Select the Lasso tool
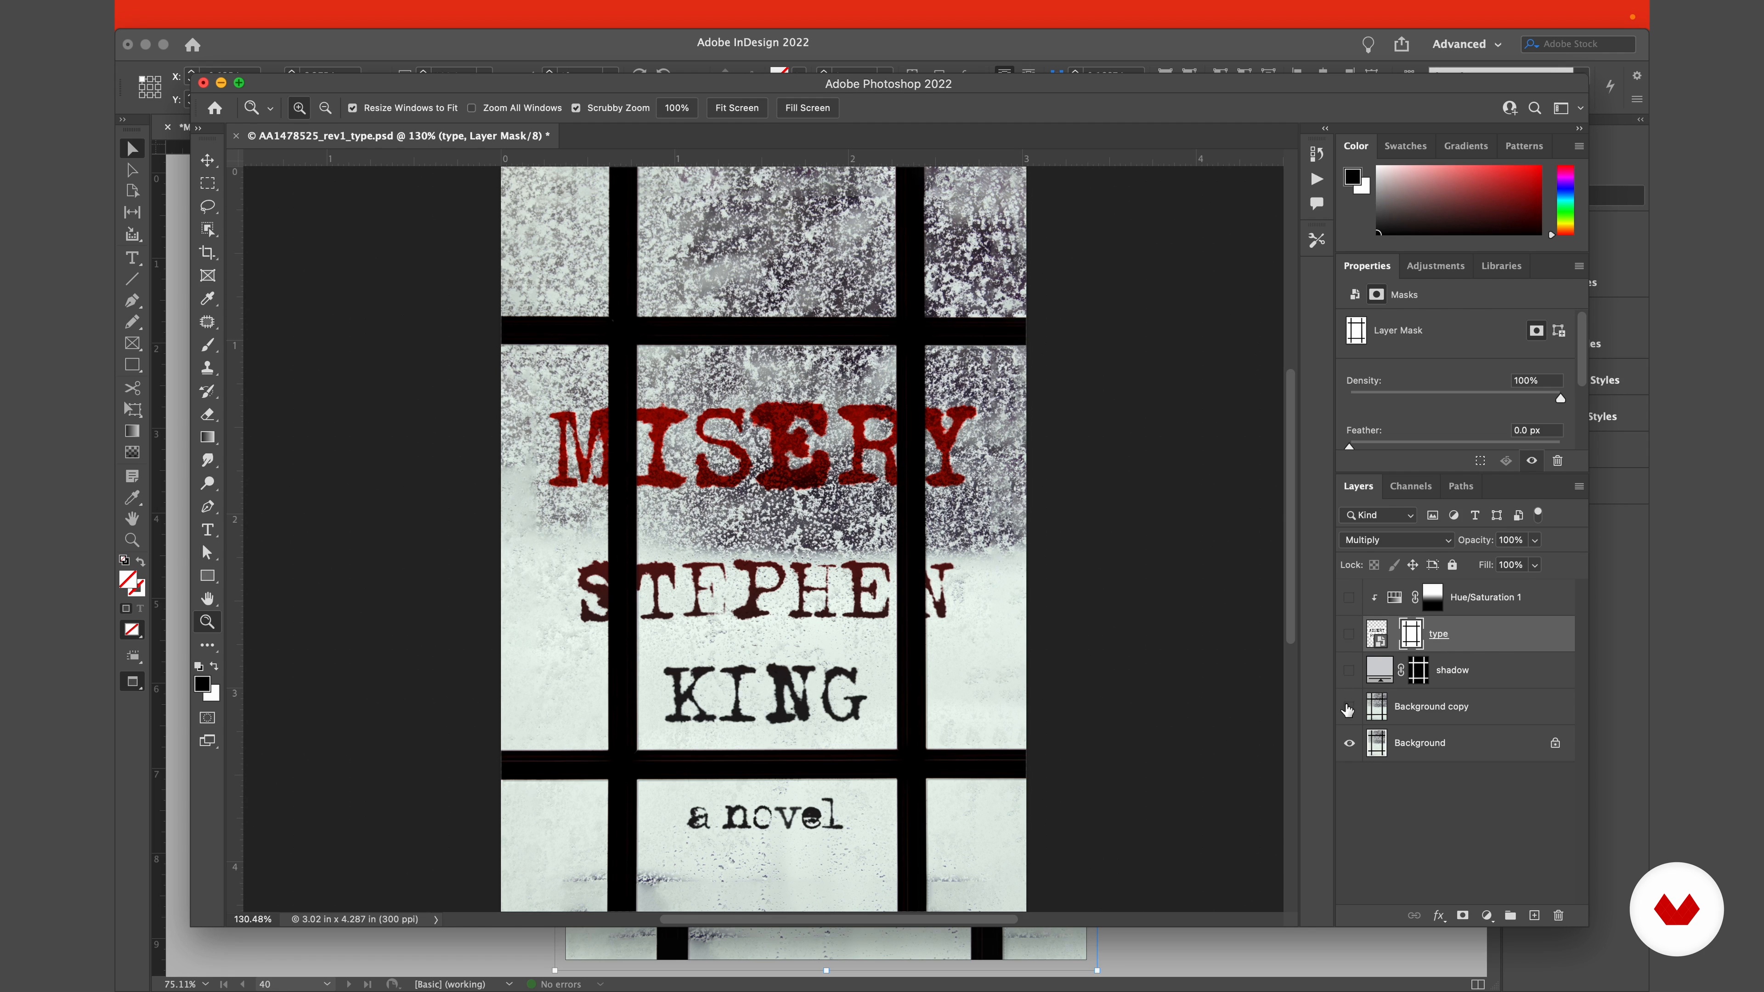Image resolution: width=1764 pixels, height=992 pixels. tap(208, 207)
